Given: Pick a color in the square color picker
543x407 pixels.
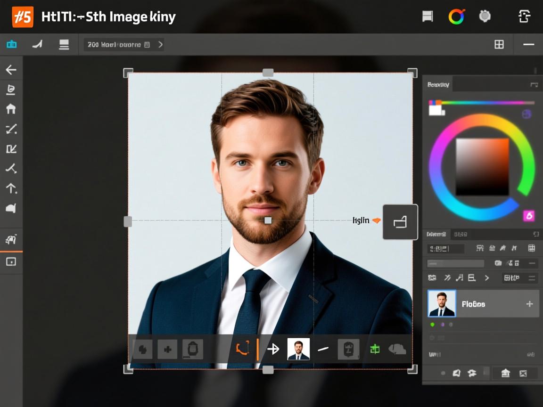Looking at the screenshot, I should coord(482,167).
